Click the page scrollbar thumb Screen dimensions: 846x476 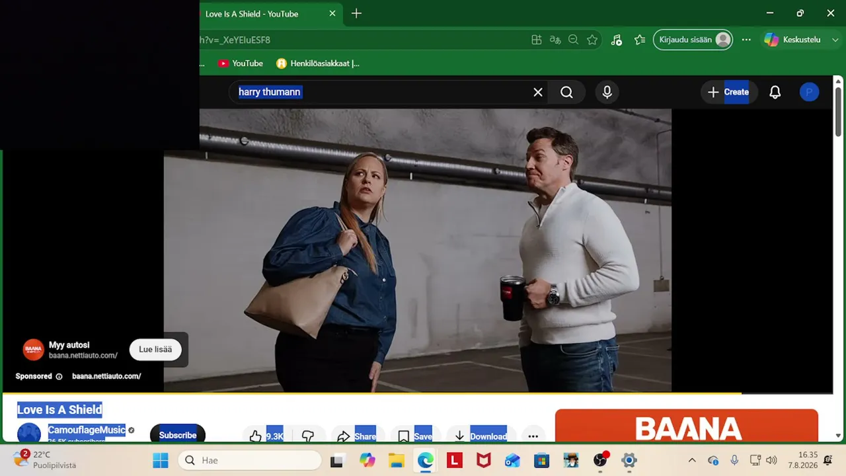(838, 113)
